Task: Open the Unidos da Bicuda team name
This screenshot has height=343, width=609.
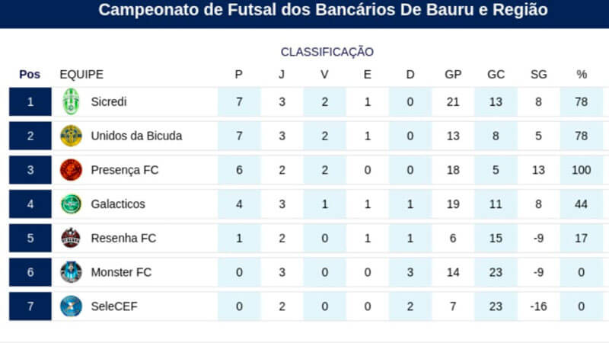Action: click(x=136, y=136)
